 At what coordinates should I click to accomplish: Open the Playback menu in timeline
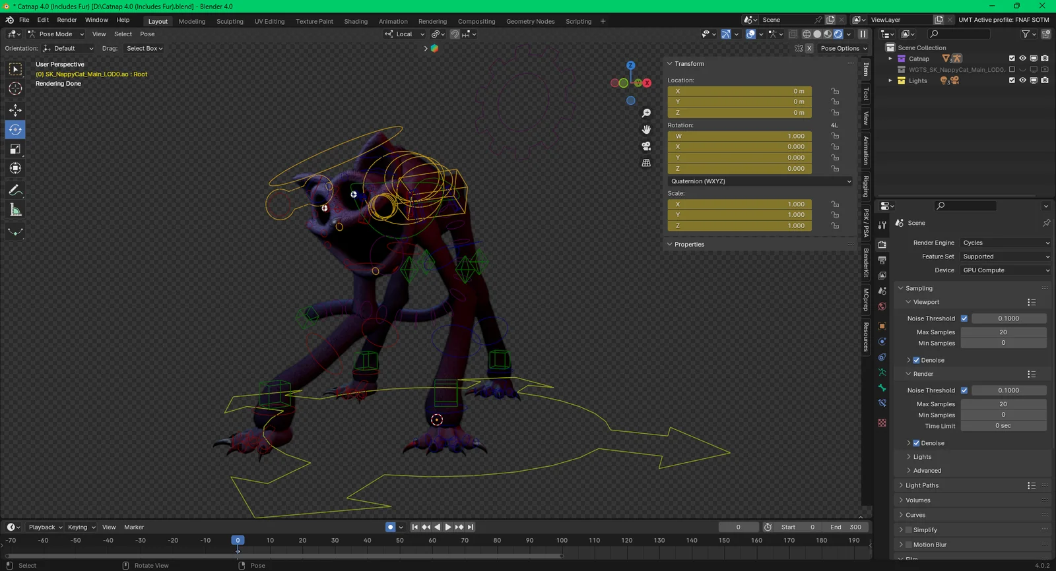pyautogui.click(x=45, y=527)
